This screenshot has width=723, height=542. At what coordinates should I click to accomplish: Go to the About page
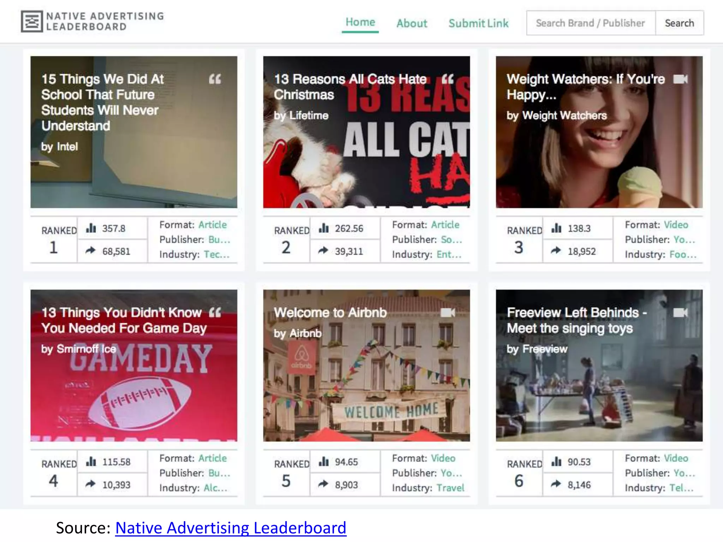pos(412,23)
